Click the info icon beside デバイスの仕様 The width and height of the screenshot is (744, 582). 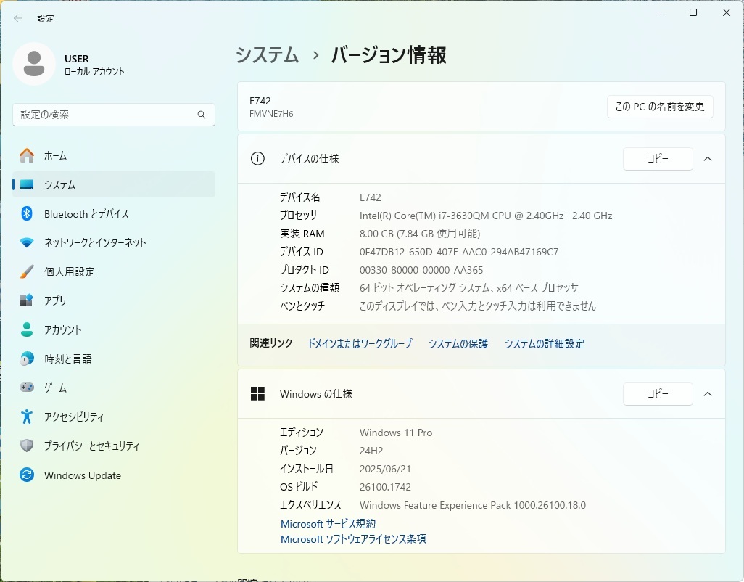click(257, 158)
